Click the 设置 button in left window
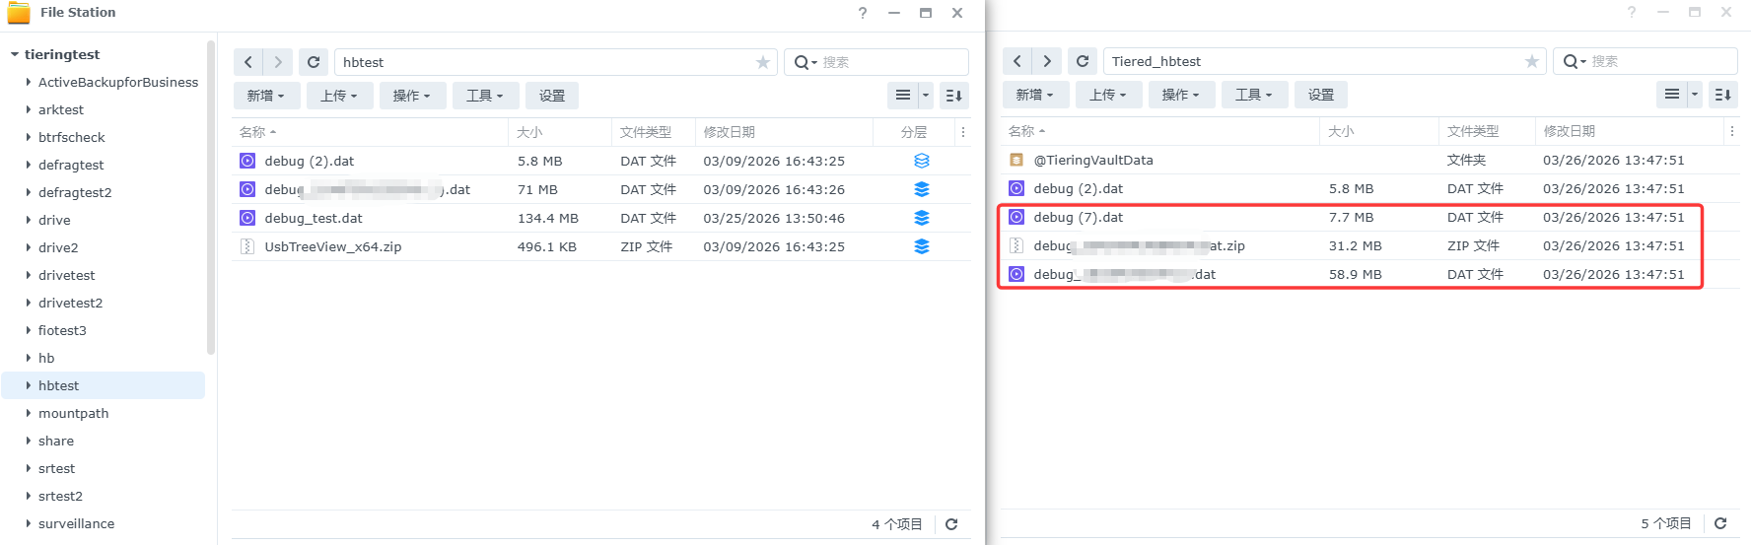 (551, 96)
